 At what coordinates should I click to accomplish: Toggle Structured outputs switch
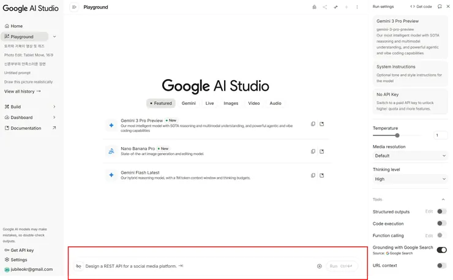tap(441, 211)
